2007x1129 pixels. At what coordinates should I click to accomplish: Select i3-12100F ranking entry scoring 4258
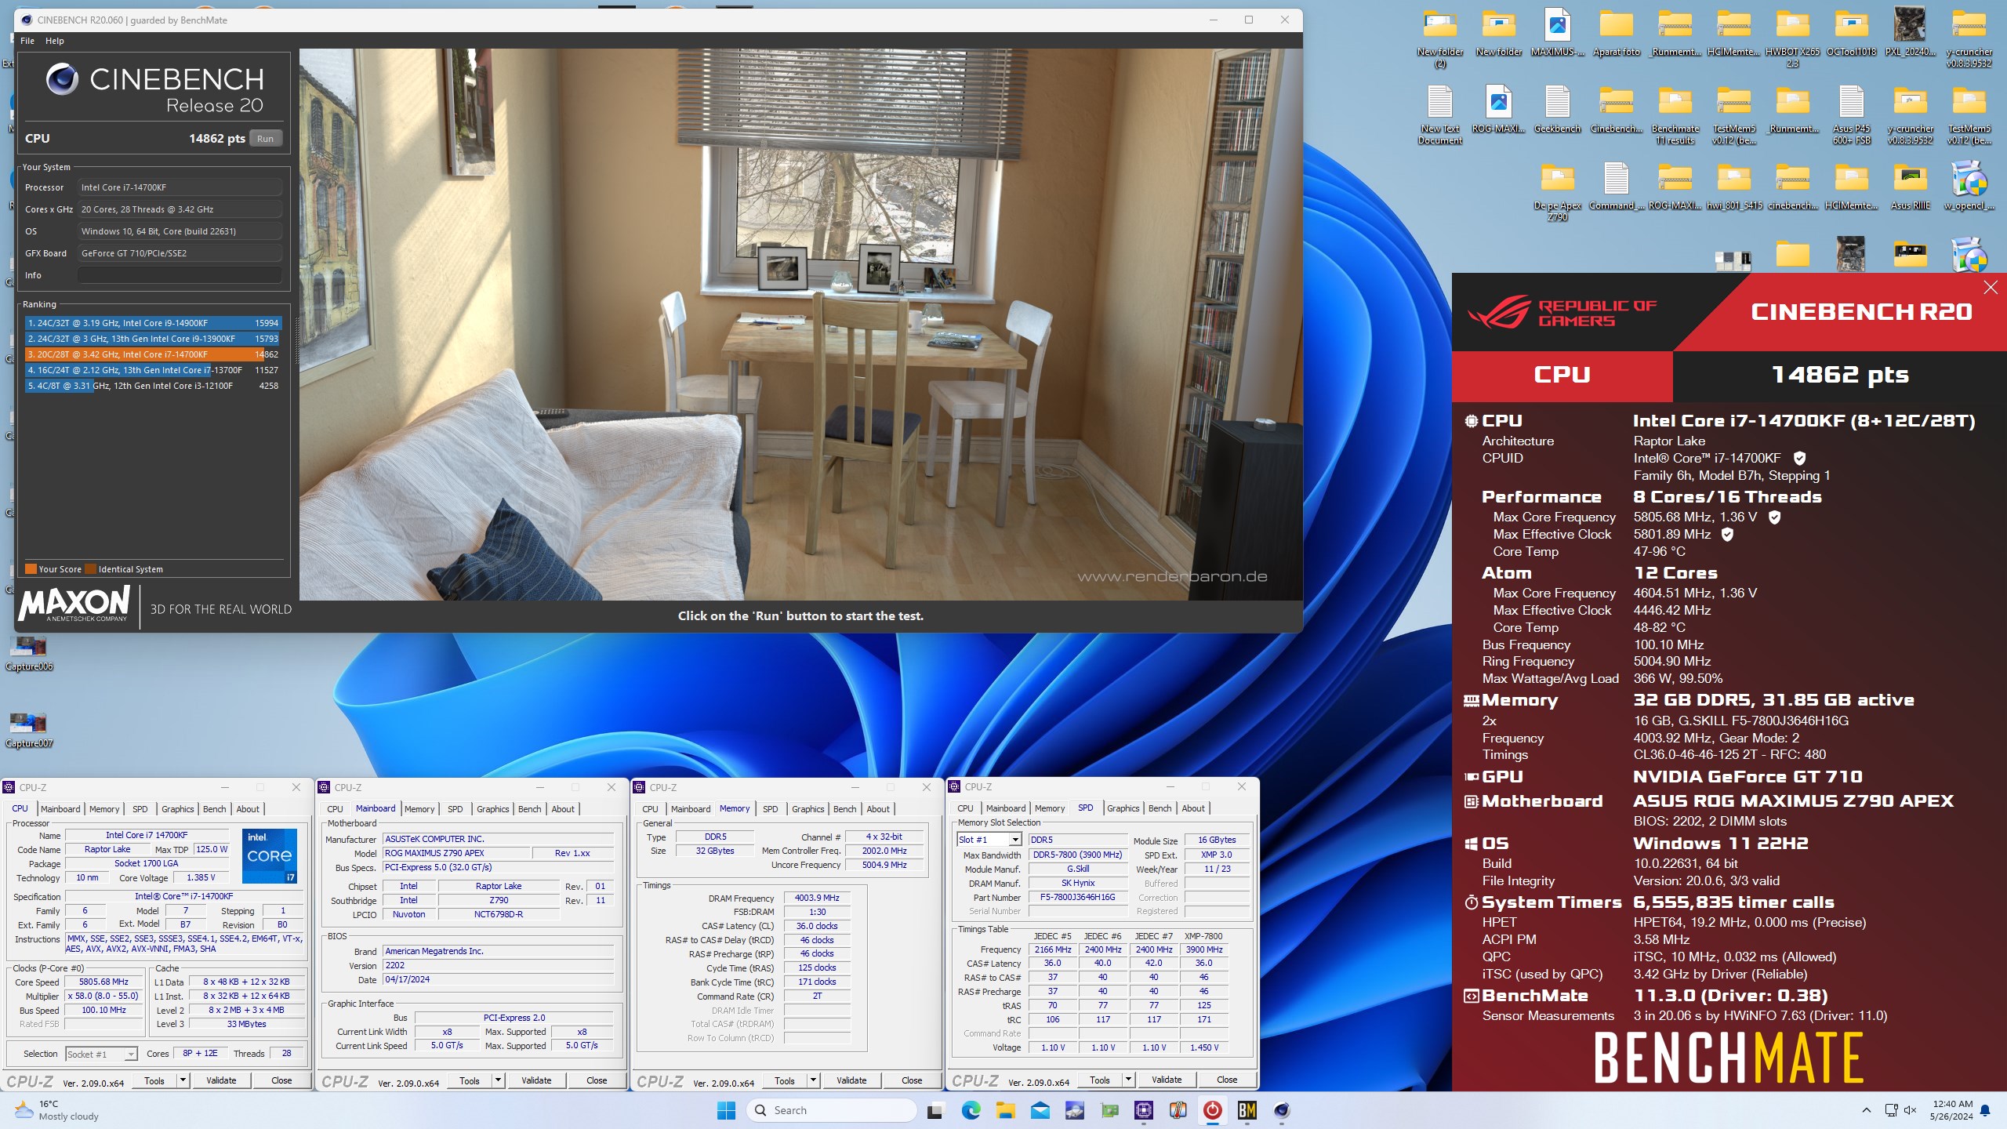(x=153, y=386)
